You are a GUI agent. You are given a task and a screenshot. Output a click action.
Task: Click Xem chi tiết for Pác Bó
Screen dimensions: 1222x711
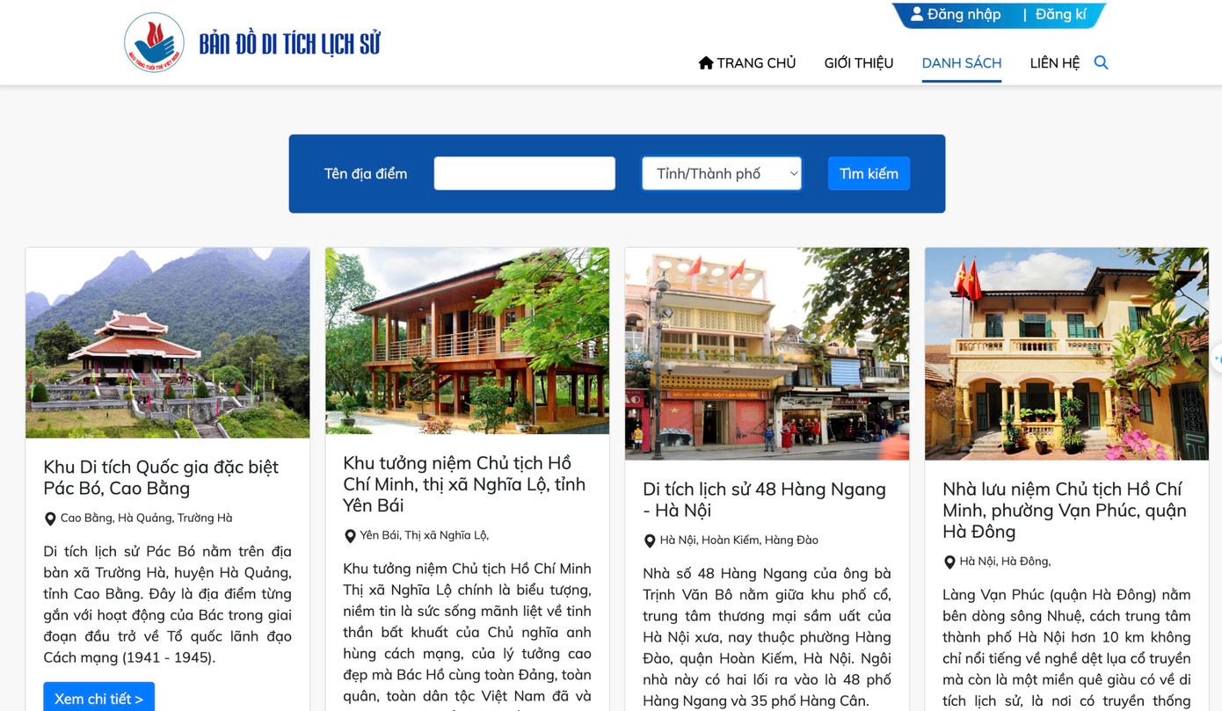click(x=99, y=698)
